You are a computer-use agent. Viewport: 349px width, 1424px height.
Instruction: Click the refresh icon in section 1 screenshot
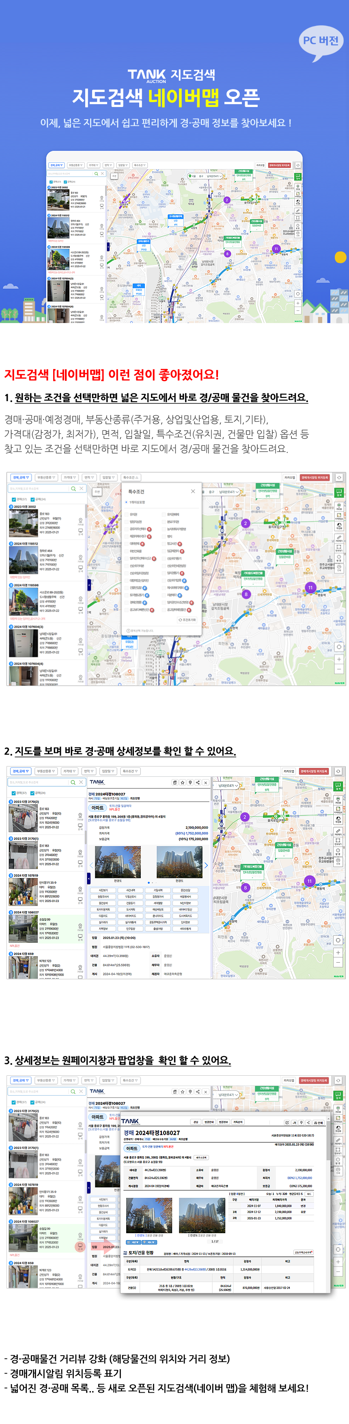(x=339, y=477)
